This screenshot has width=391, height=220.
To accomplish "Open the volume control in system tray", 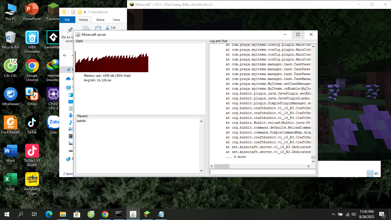I will 354,214.
